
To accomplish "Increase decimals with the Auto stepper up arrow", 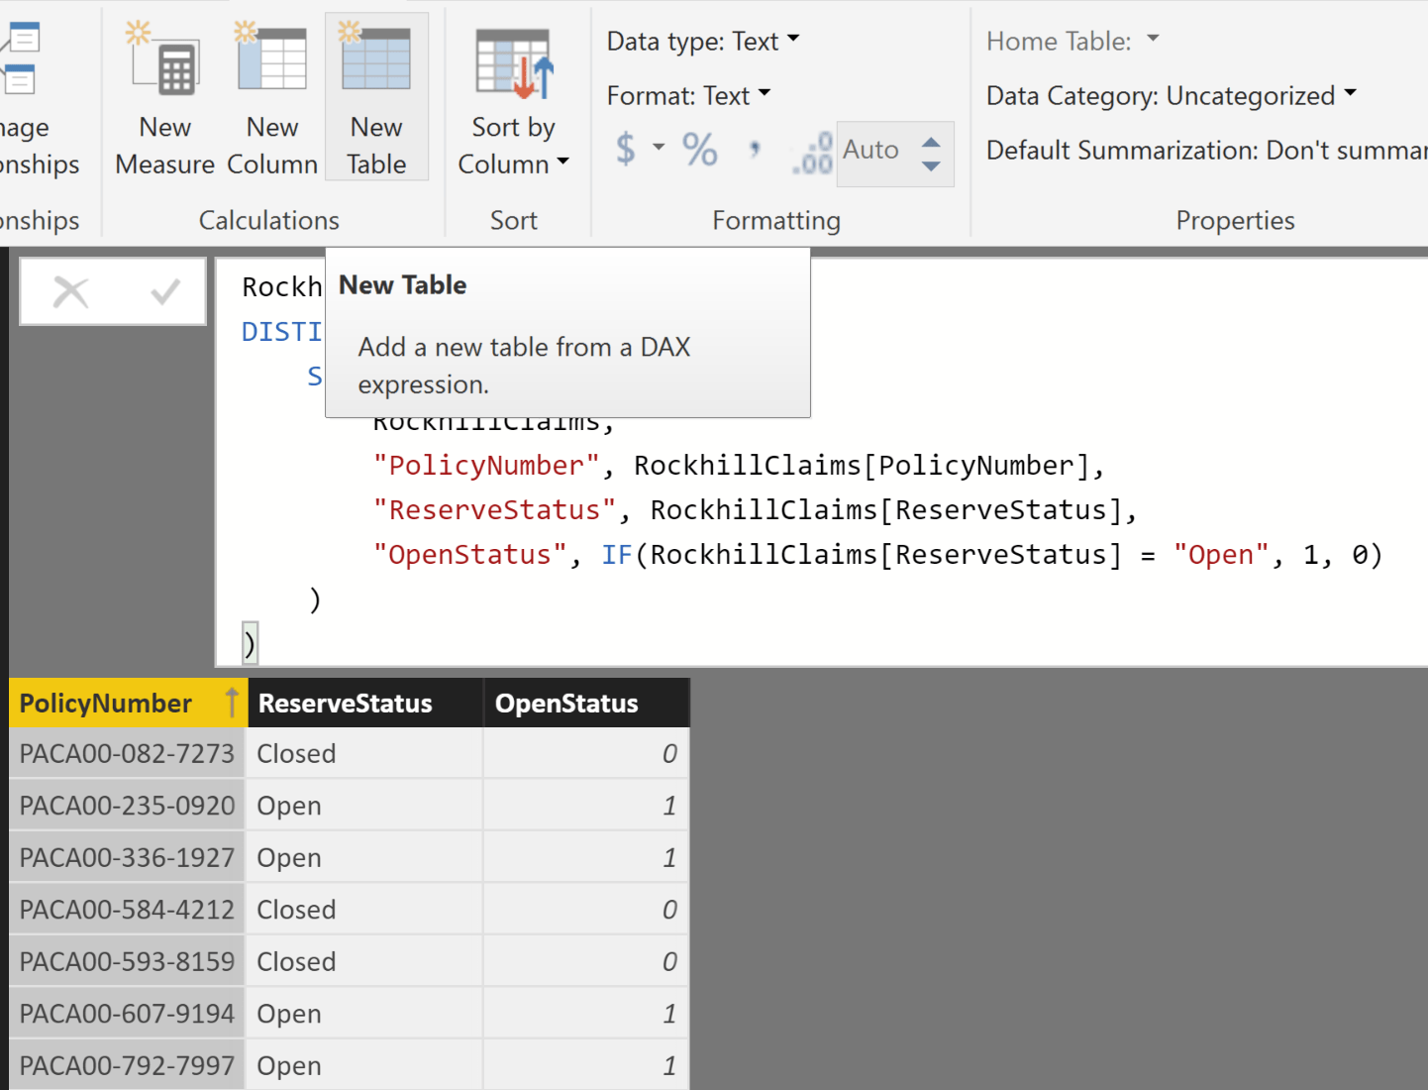I will click(x=930, y=142).
